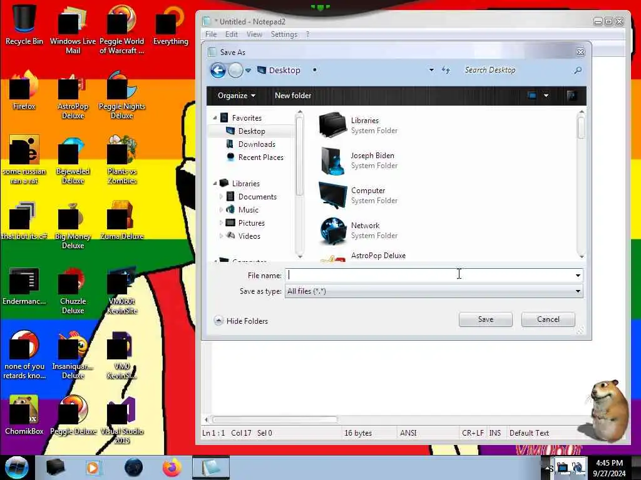641x480 pixels.
Task: Click the help icon in dialog toolbar
Action: tap(572, 96)
